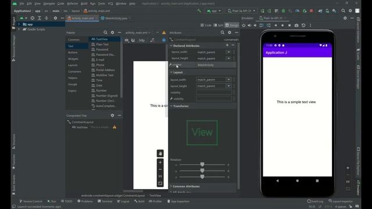Click the Rotation x slider handle
This screenshot has height=209, width=372.
(x=202, y=164)
